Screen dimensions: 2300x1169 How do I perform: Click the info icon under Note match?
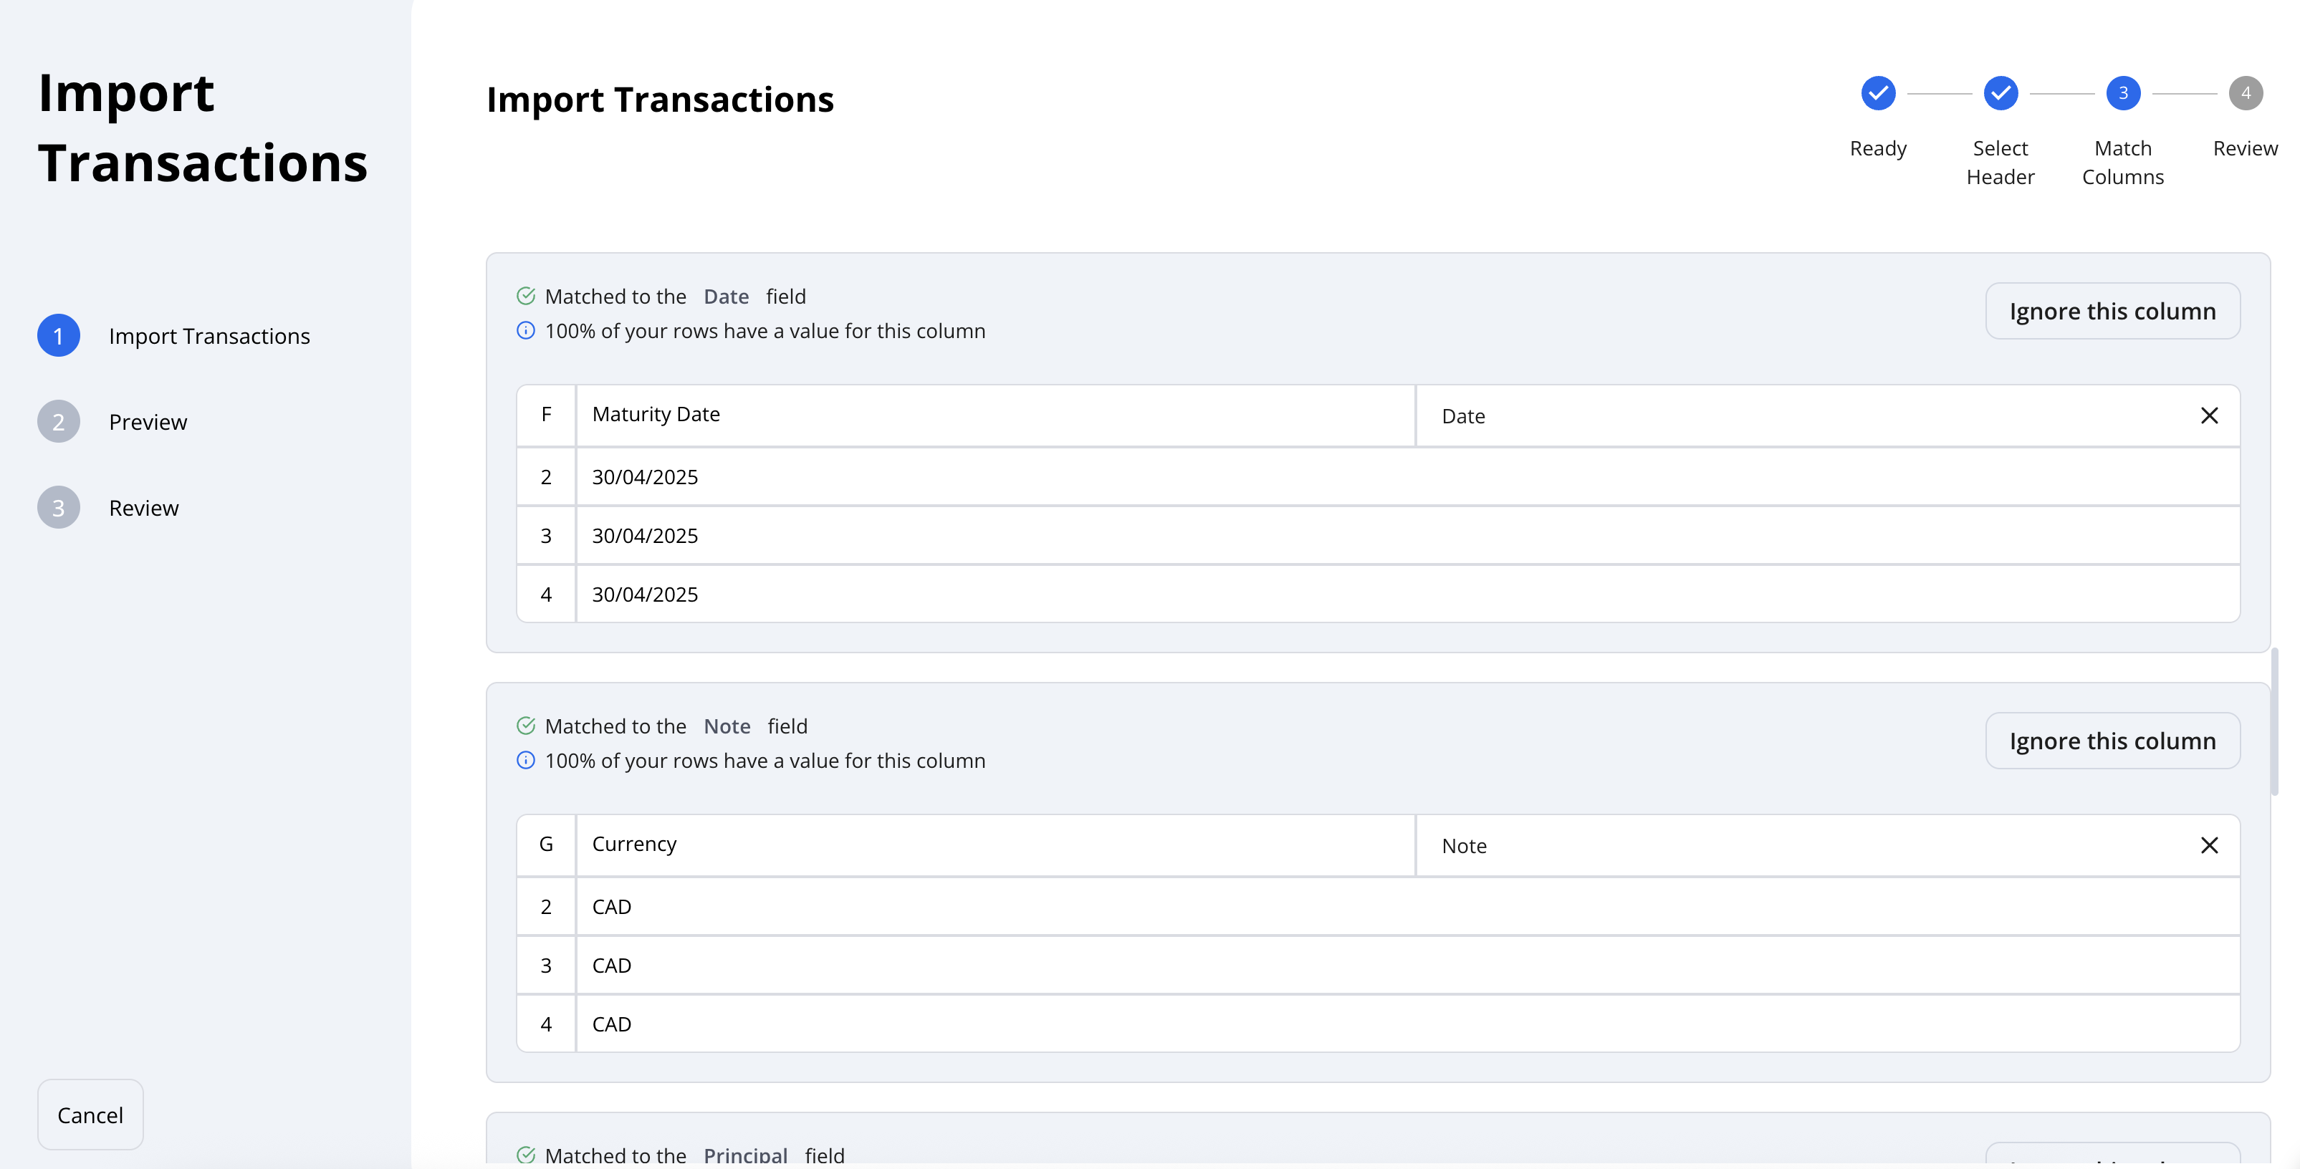tap(526, 760)
